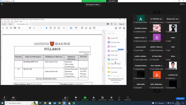
Task: Open Acrobat notifications bell
Action: (115, 24)
